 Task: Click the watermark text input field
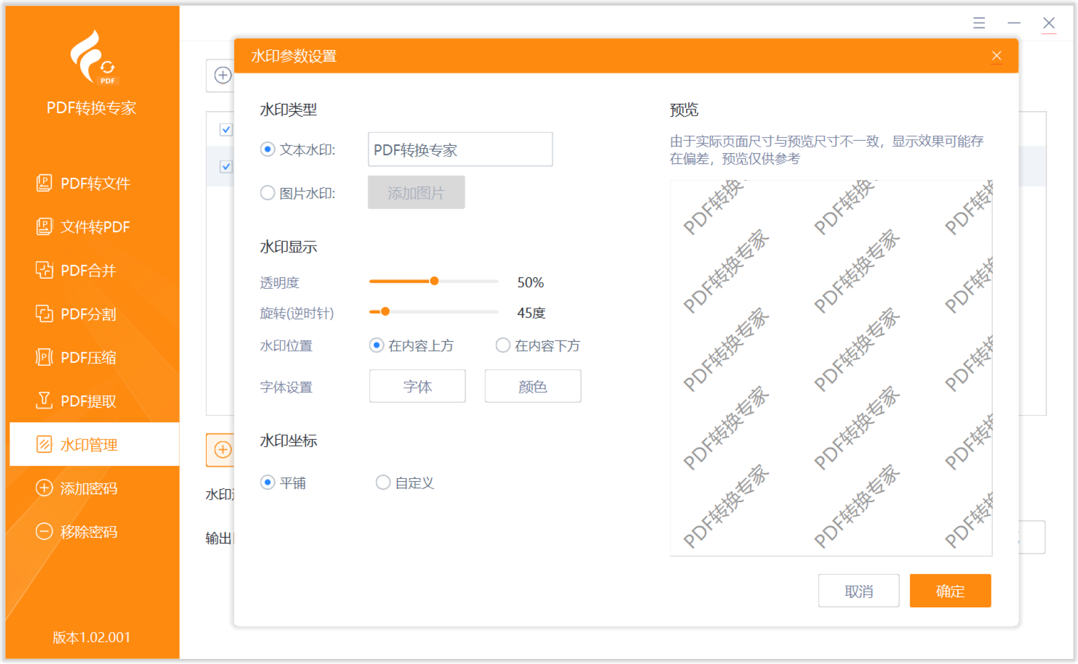tap(460, 149)
